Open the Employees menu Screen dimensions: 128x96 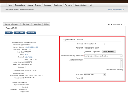pyautogui.click(x=58, y=5)
